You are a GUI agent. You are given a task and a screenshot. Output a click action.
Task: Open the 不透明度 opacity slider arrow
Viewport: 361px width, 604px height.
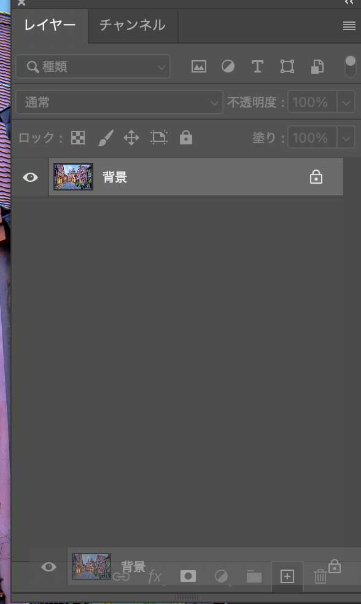(x=346, y=102)
